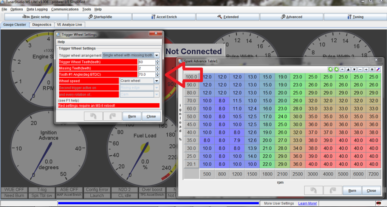Image resolution: width=387 pixels, height=207 pixels.
Task: Open the Tuning toolbar menu
Action: (x=355, y=17)
